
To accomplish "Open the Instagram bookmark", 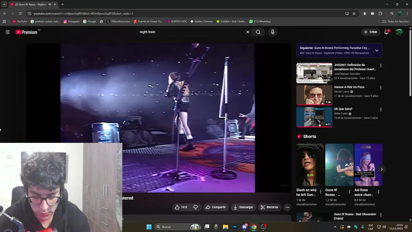I will [71, 22].
